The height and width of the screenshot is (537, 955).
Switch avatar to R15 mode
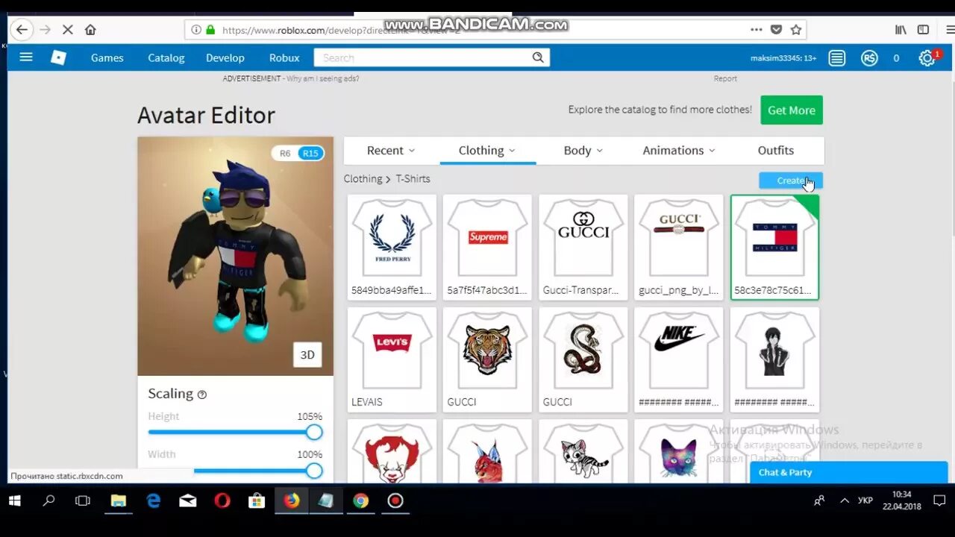[310, 153]
